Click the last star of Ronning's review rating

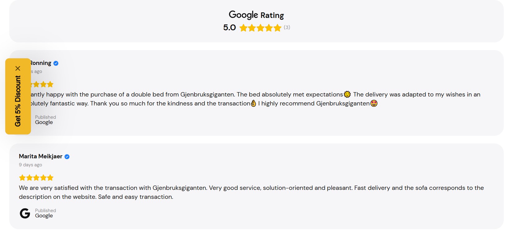coord(50,84)
